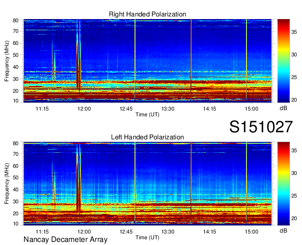Click the 30 tick on the upper colorbar

pyautogui.click(x=294, y=55)
